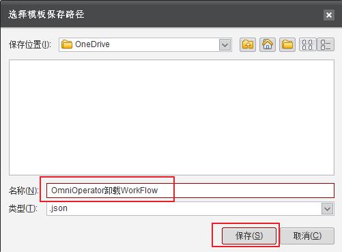Switch to the details view icon
The height and width of the screenshot is (252, 342).
(326, 44)
